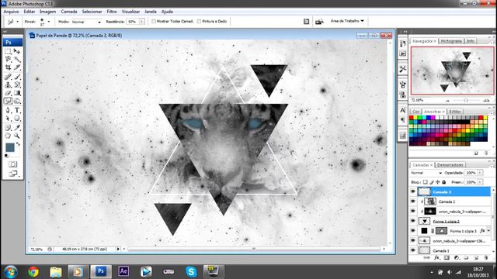This screenshot has width=497, height=279.
Task: Select the Path Selection tool
Action: click(8, 119)
